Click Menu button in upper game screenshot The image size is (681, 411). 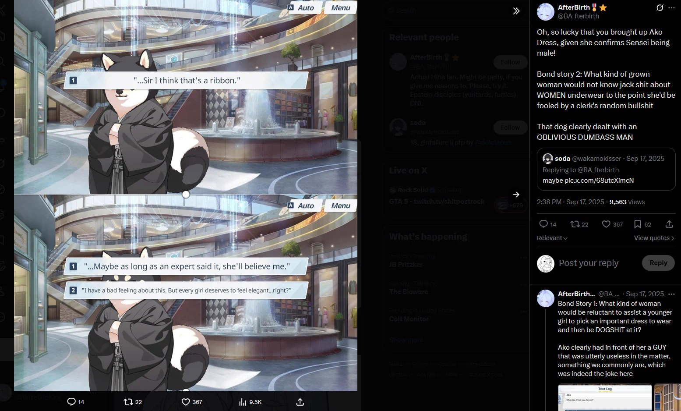(340, 7)
